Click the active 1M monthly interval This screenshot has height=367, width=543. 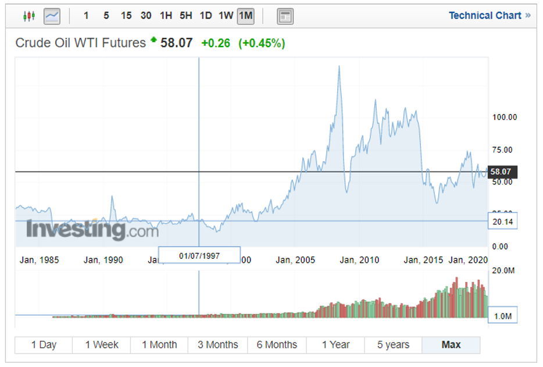pyautogui.click(x=245, y=16)
